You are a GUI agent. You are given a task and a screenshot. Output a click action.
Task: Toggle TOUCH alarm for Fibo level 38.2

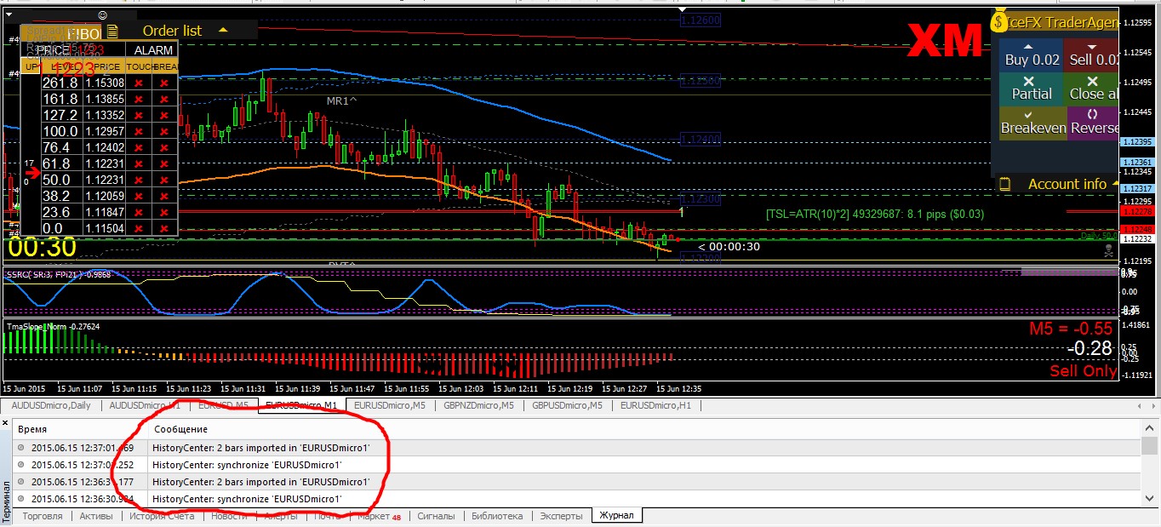tap(138, 196)
